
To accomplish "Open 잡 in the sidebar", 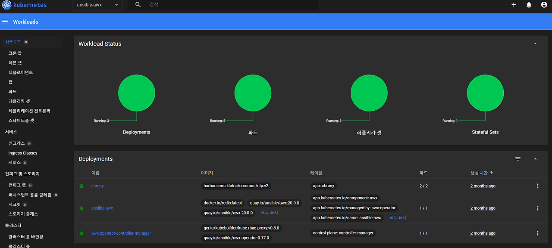I will (x=10, y=82).
